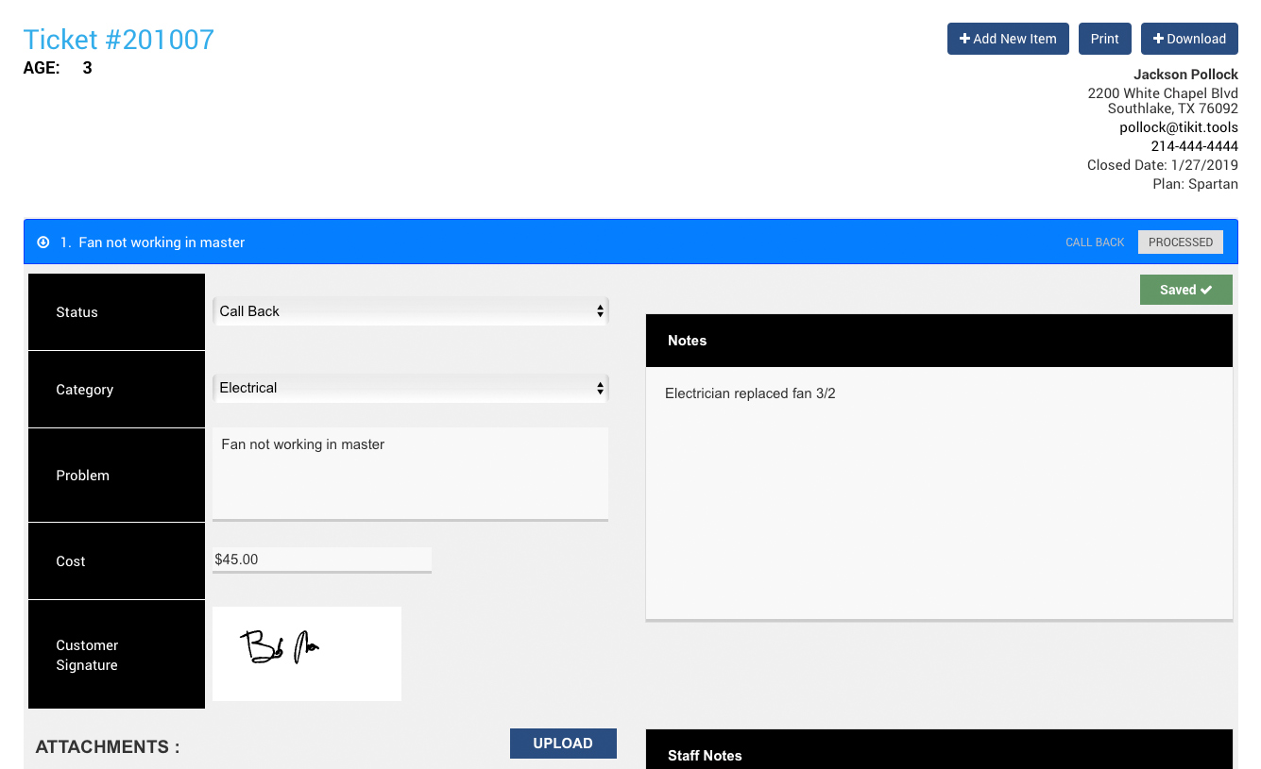Click the phone number 214-444-4444
Screen dimensions: 1261x769
[1194, 146]
